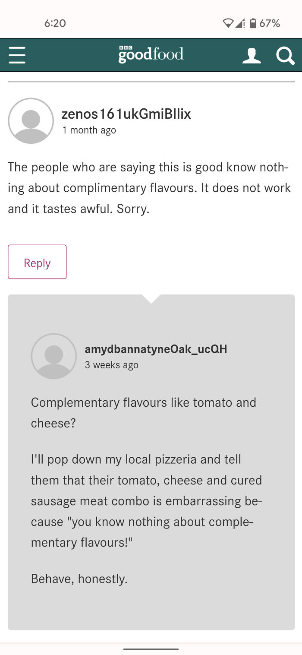
Task: Select the top comment text
Action: (149, 187)
